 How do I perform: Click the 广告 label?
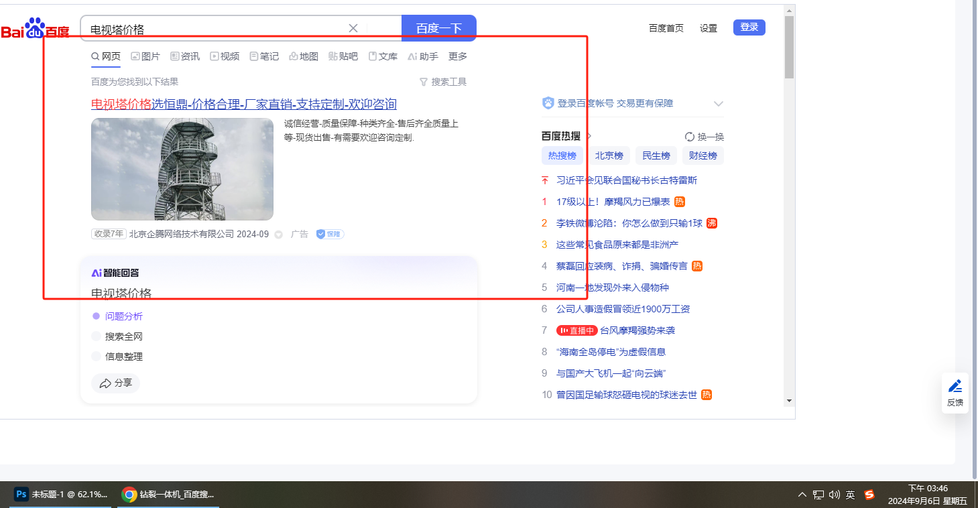300,234
